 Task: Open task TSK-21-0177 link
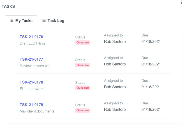pyautogui.click(x=31, y=59)
